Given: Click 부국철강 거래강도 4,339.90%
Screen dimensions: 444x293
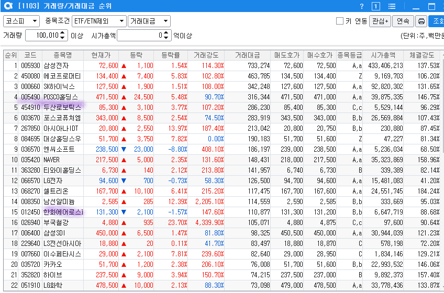Looking at the screenshot, I should pyautogui.click(x=209, y=223).
